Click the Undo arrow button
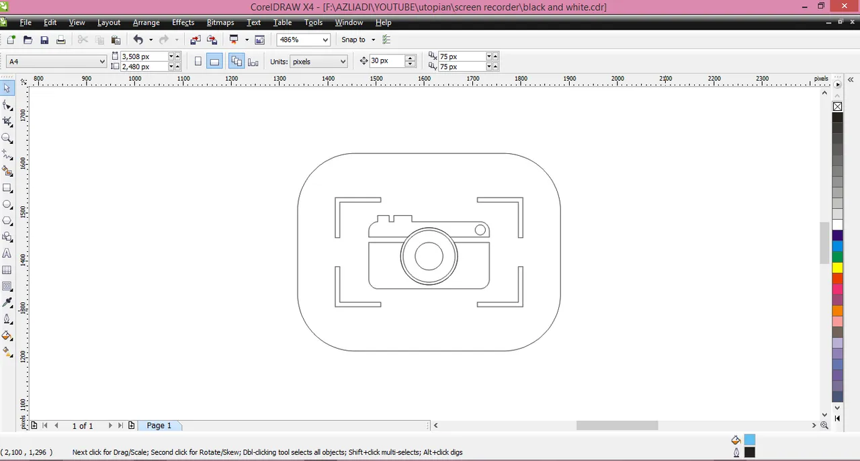Screen dimensions: 860x461 pos(138,40)
